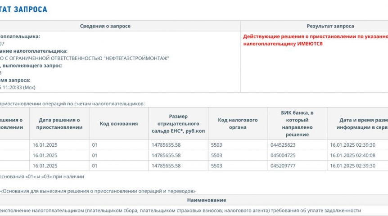Click column header 'Код налогового органа'
This screenshot has width=388, height=216.
(238, 124)
